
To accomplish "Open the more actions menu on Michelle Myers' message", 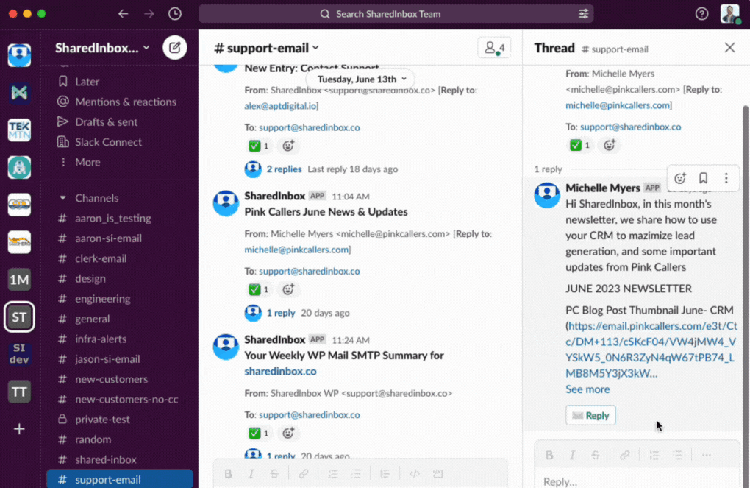I will 726,178.
